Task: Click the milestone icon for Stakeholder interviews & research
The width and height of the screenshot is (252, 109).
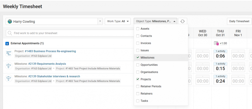Action: pos(9,78)
